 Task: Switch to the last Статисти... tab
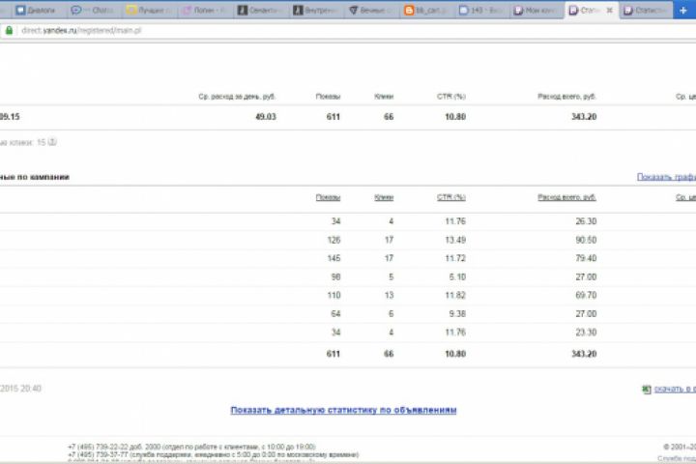(x=647, y=11)
